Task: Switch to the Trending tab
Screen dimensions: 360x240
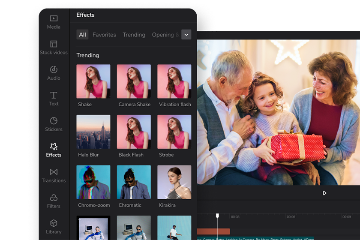Action: (134, 35)
